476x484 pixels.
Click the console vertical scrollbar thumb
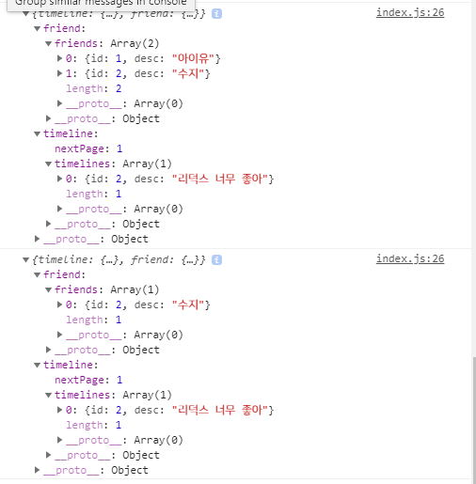click(x=474, y=420)
